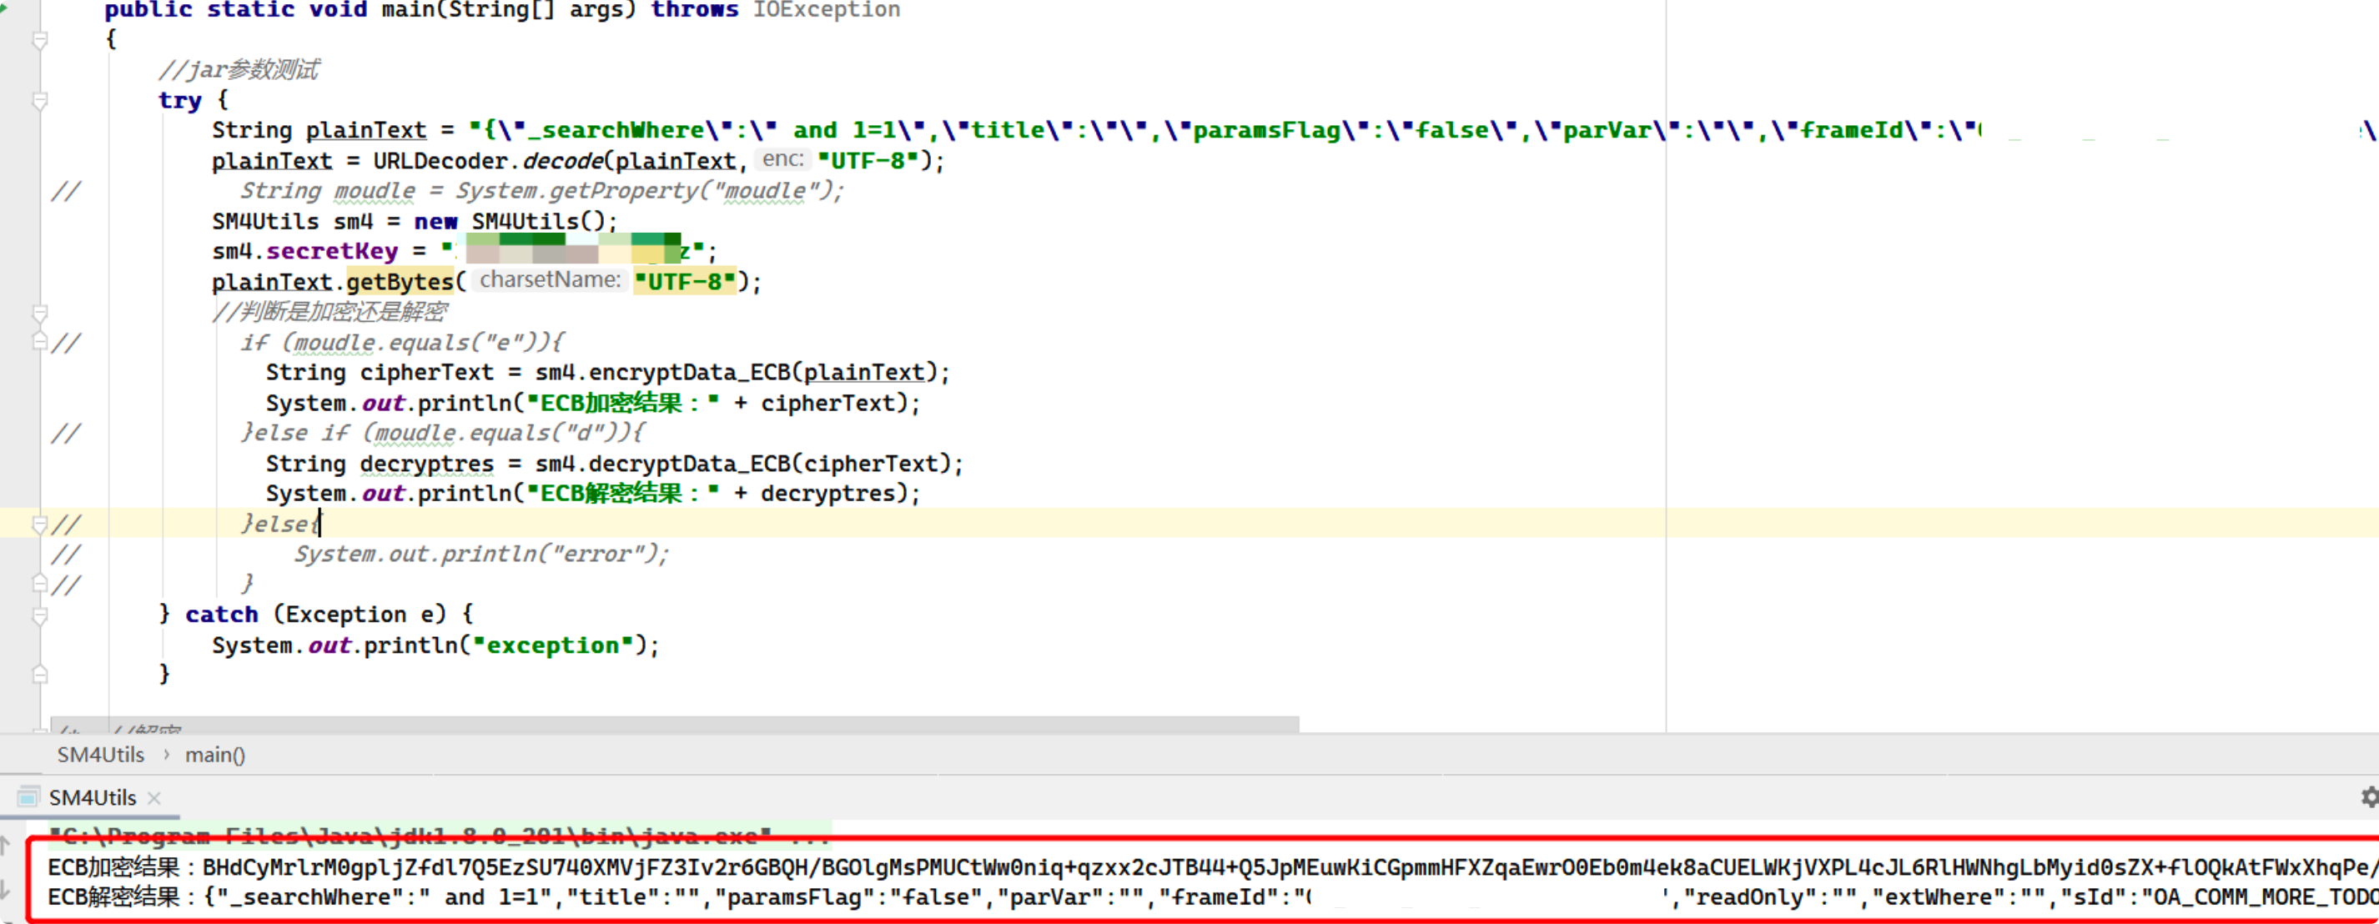The width and height of the screenshot is (2379, 924).
Task: Click the editor horizontal scrollbar
Action: [674, 725]
